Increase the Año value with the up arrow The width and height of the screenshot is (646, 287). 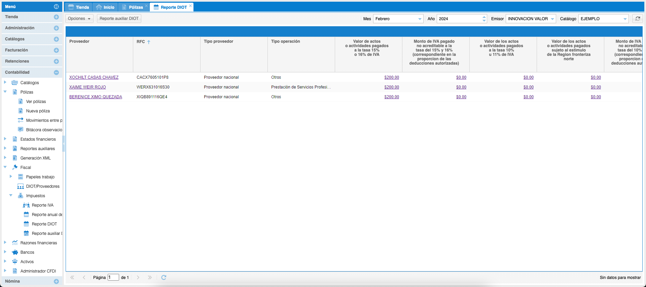tap(484, 17)
